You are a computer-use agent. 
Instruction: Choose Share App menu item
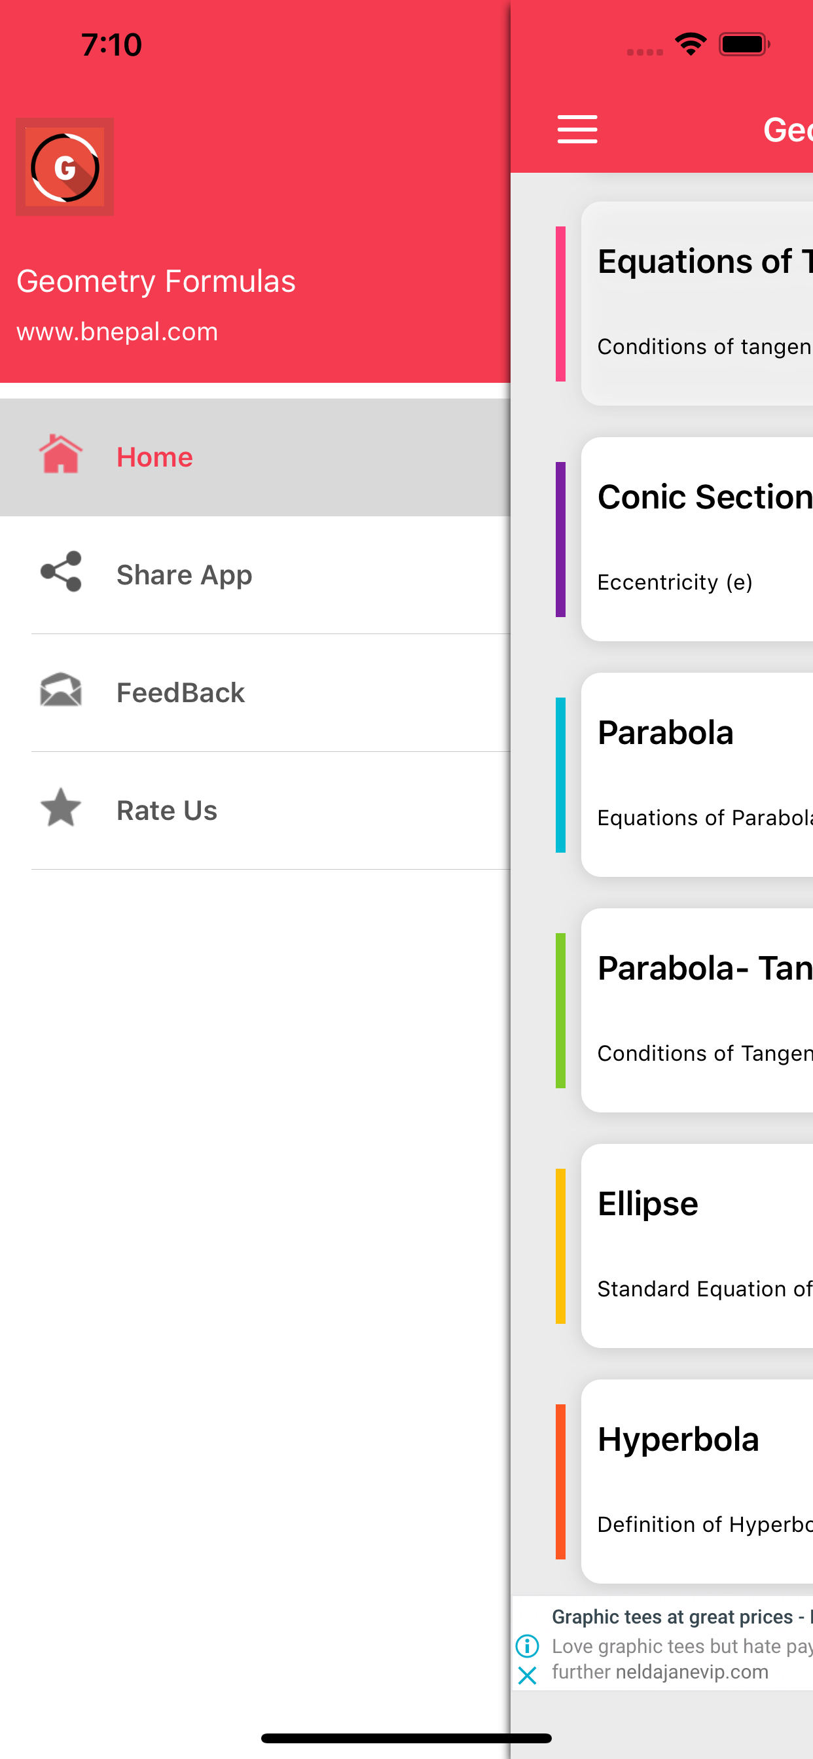185,575
